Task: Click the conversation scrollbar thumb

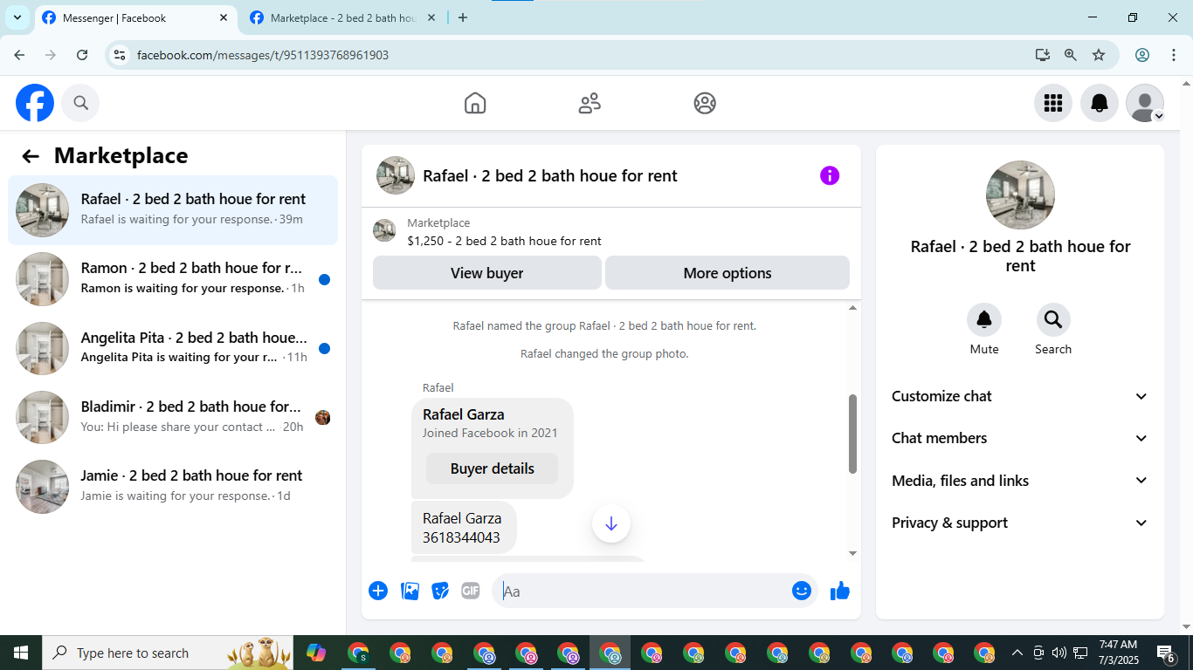Action: (x=852, y=434)
